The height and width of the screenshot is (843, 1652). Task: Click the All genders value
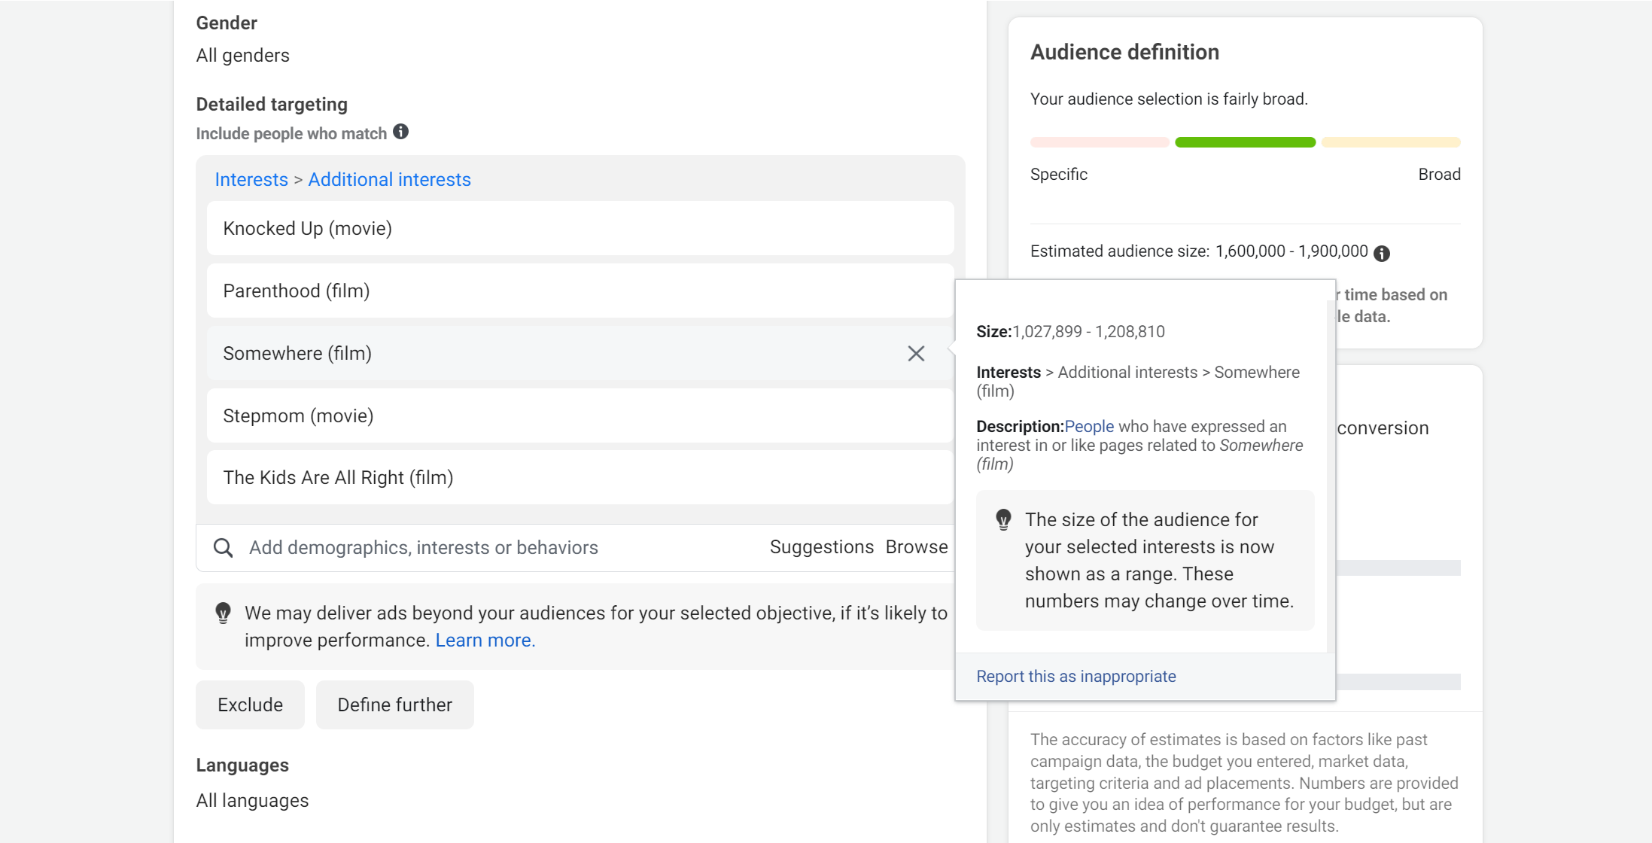click(x=243, y=56)
